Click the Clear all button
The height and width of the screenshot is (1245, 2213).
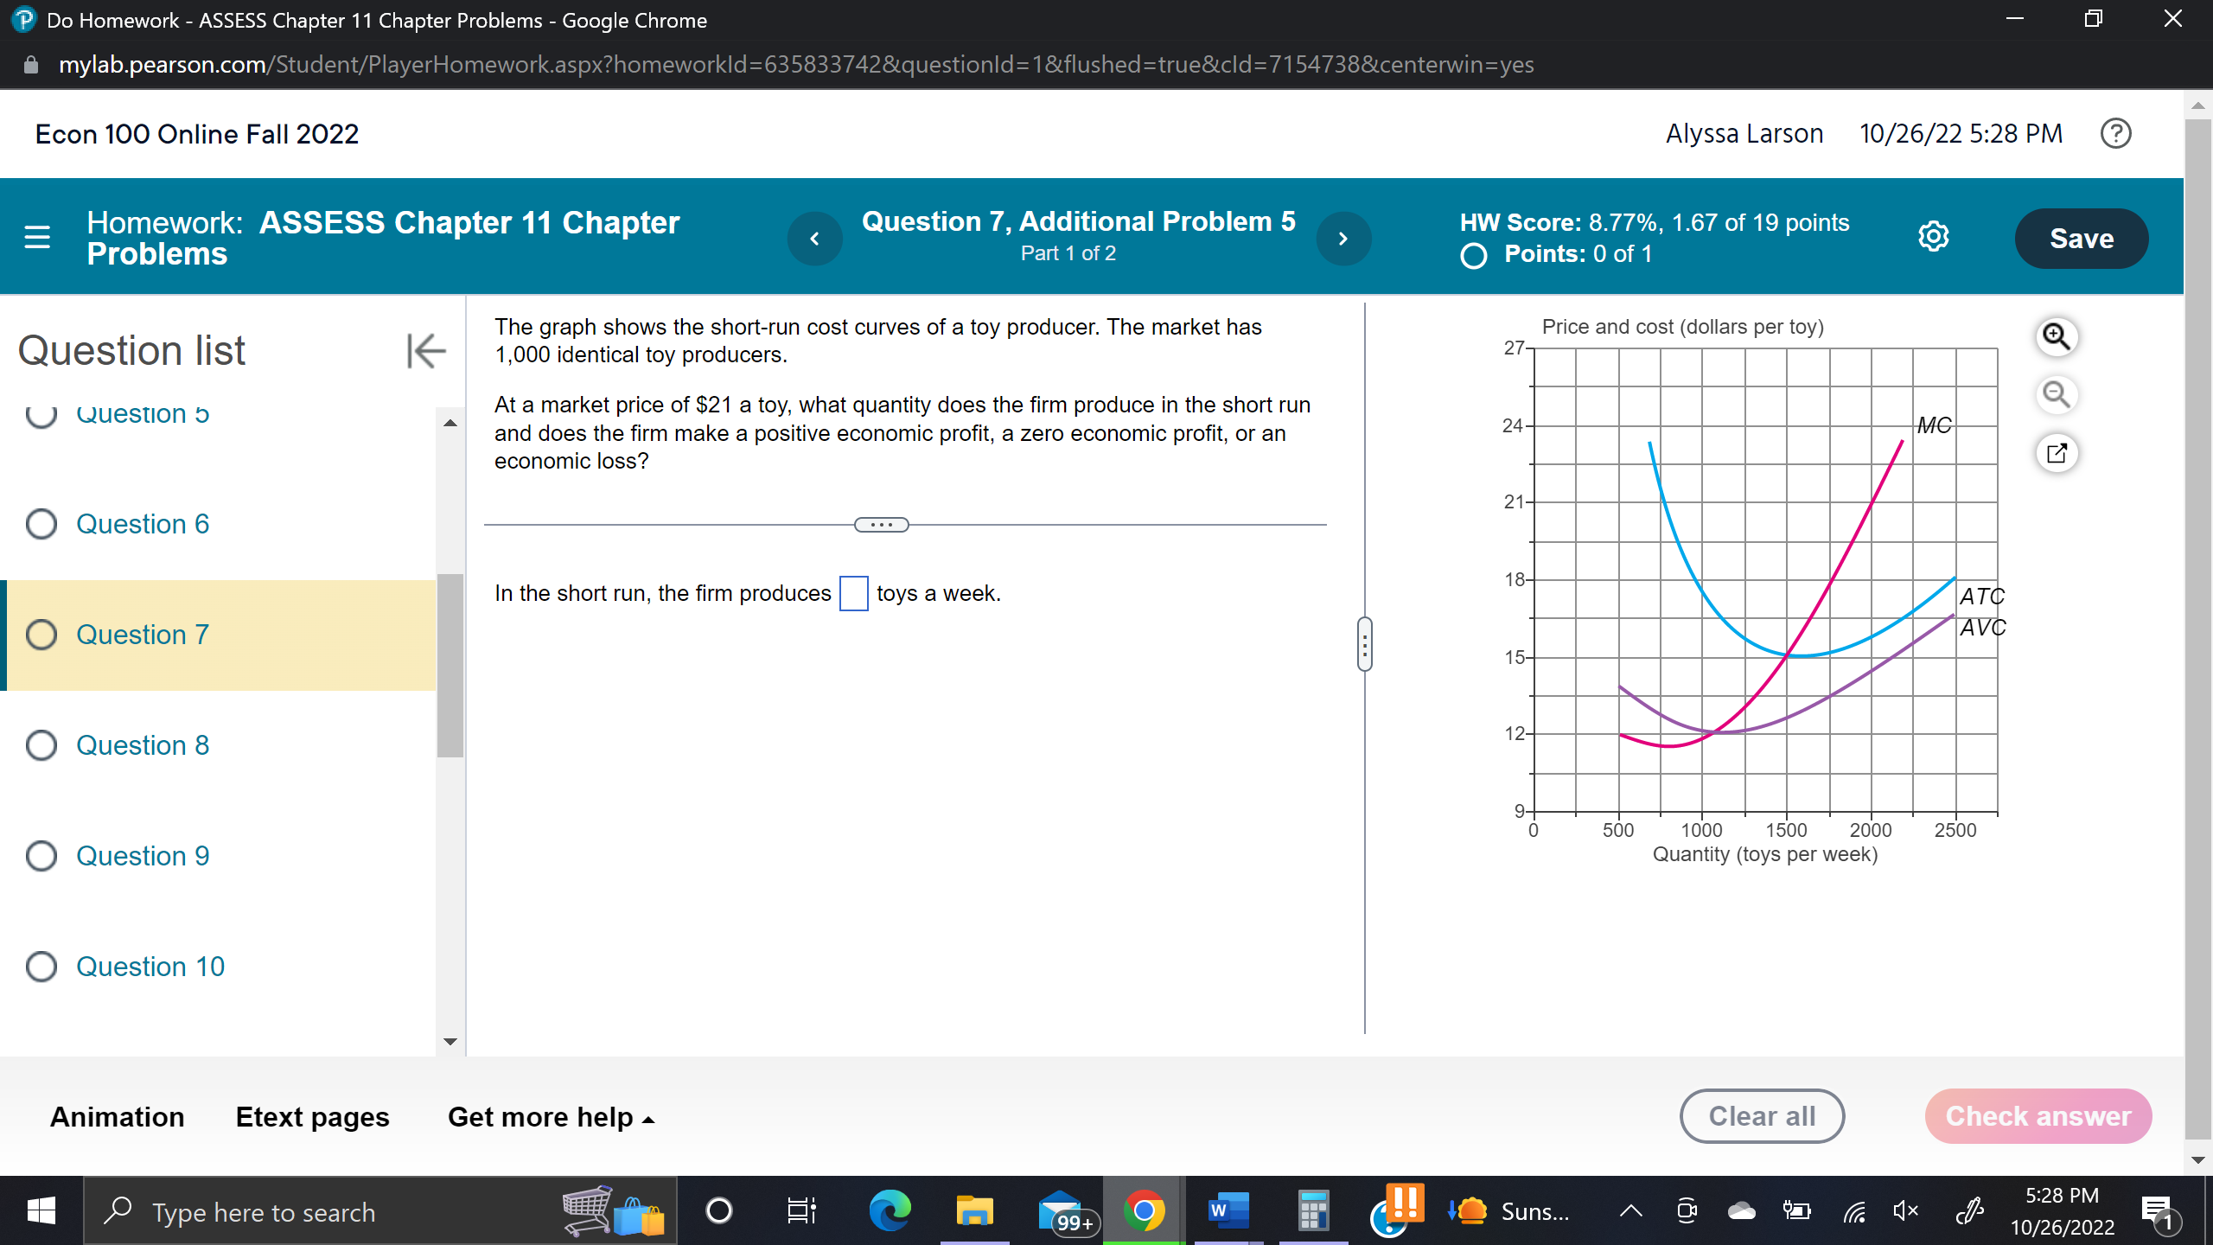point(1761,1116)
